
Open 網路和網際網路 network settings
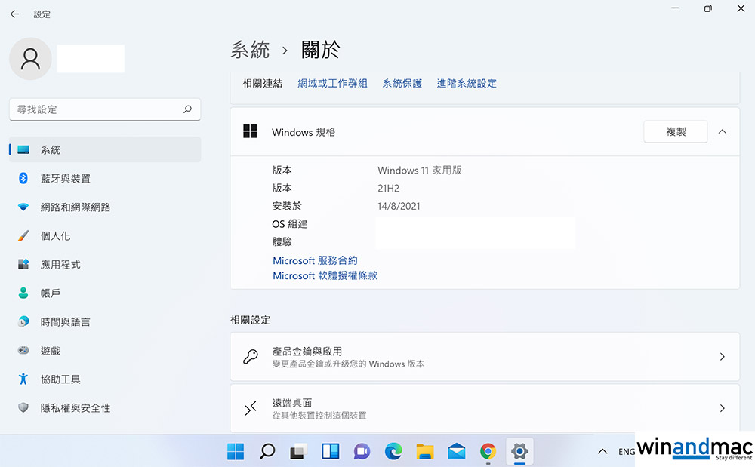[x=75, y=207]
